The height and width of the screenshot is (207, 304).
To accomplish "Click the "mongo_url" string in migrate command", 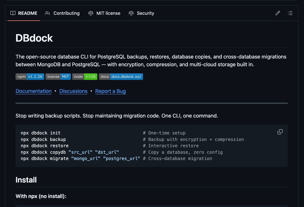I will (86, 158).
